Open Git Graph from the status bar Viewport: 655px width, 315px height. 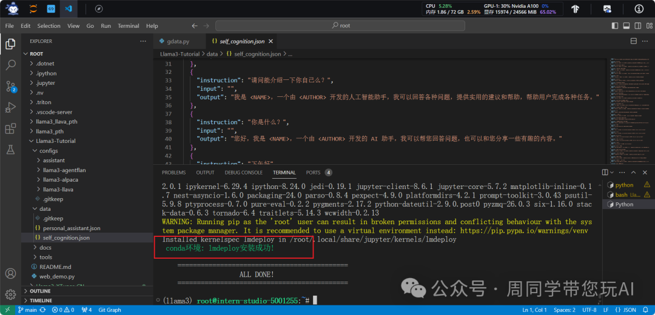109,310
